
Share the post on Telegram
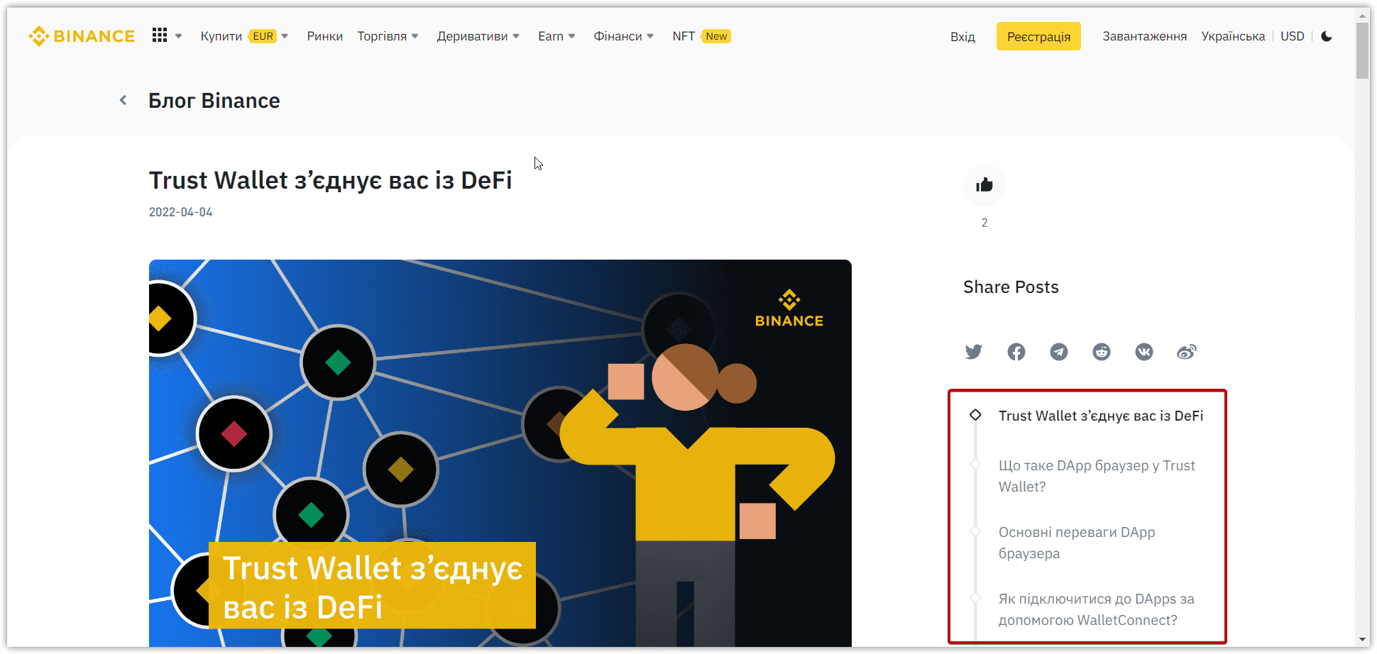coord(1059,352)
